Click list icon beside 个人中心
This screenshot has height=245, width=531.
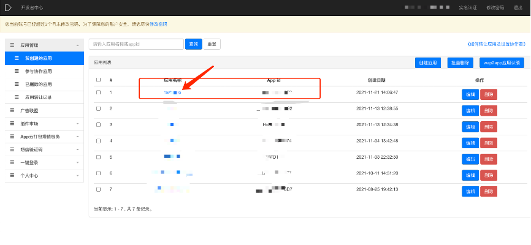tap(12, 176)
